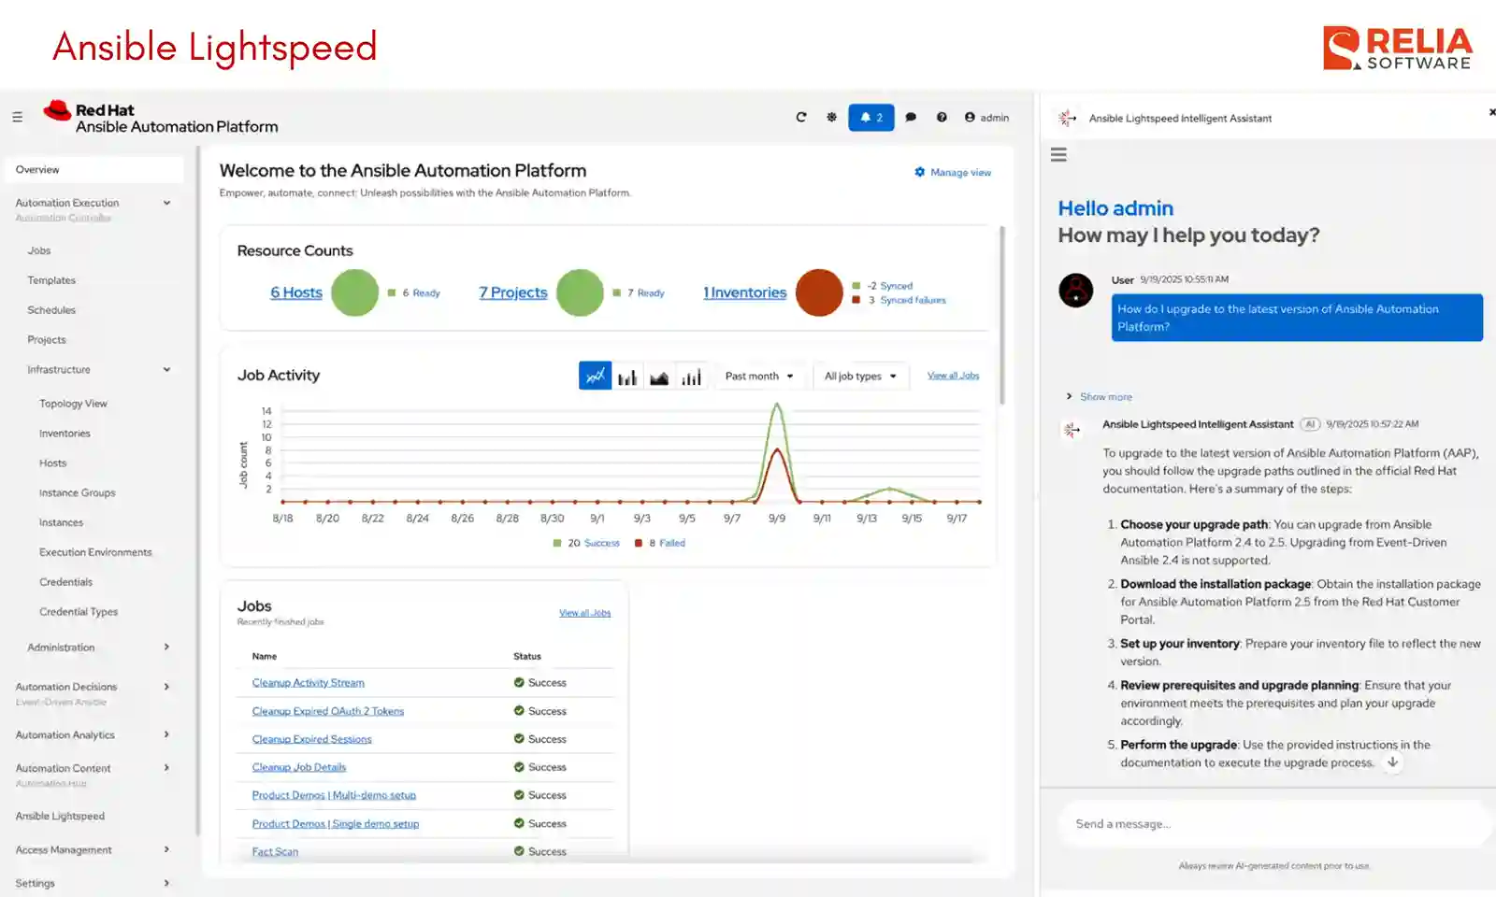
Task: Click the refresh icon in the top toolbar
Action: pos(801,117)
